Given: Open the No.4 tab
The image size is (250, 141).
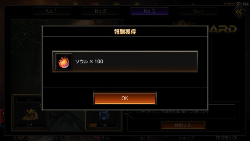Looking at the screenshot, I should (x=198, y=11).
